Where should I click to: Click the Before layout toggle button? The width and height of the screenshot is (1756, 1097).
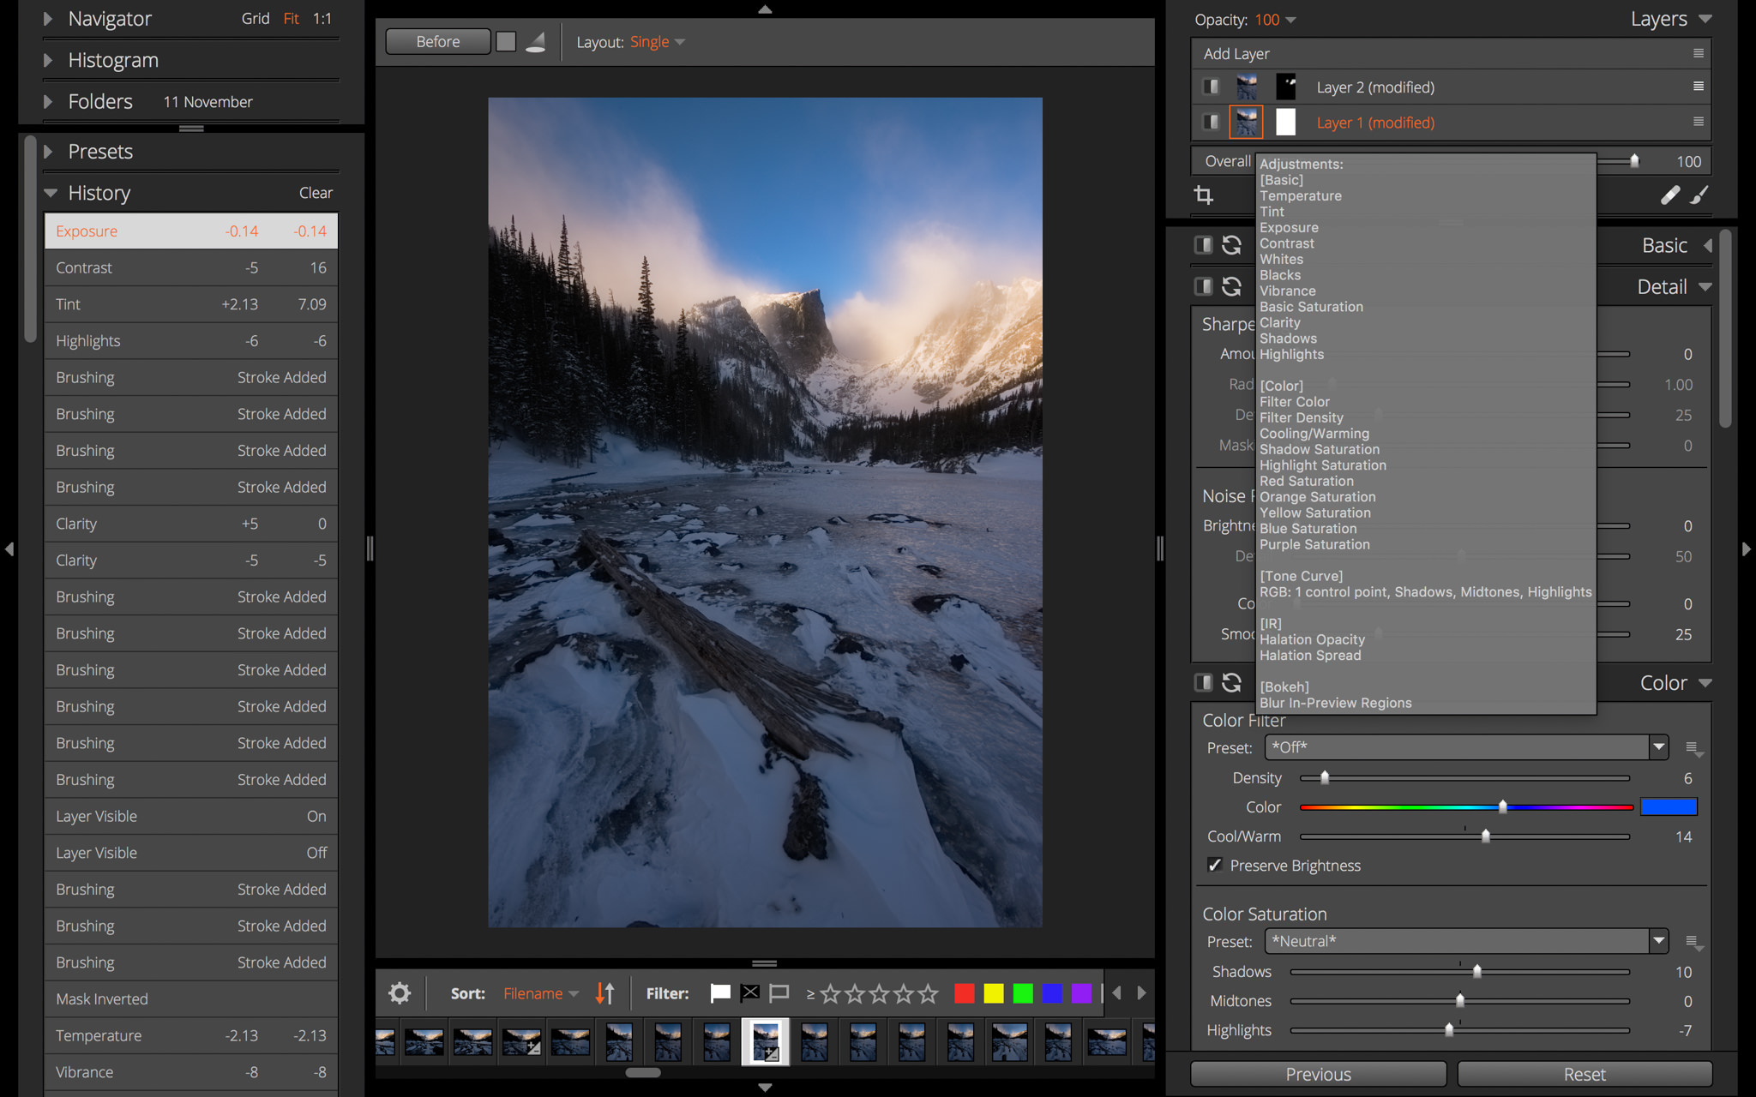pyautogui.click(x=437, y=42)
